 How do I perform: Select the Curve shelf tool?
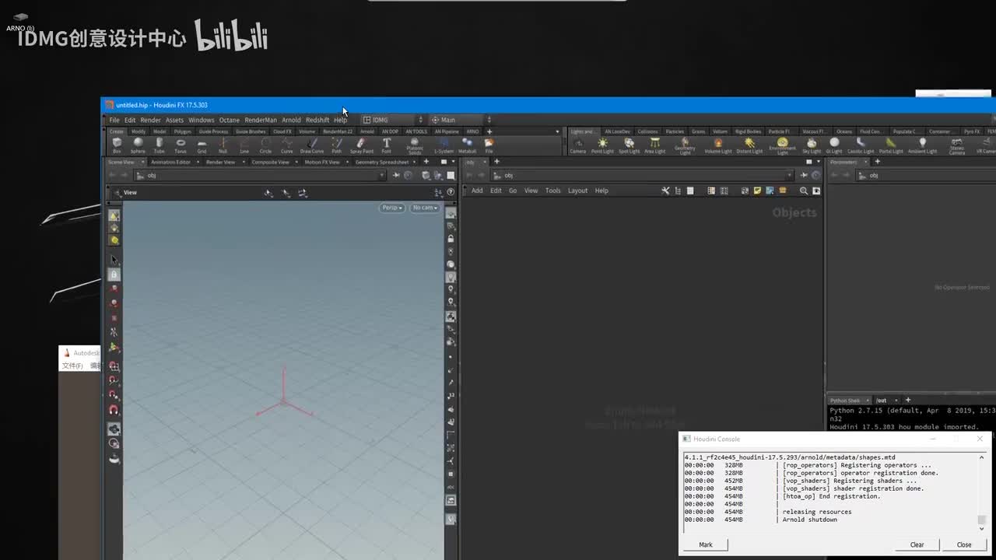point(287,145)
